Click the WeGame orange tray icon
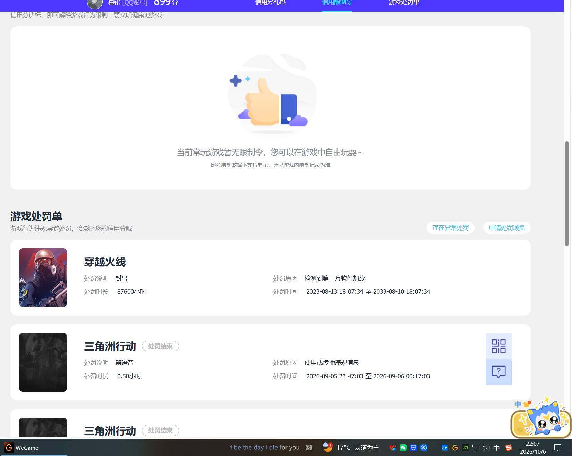 [455, 448]
